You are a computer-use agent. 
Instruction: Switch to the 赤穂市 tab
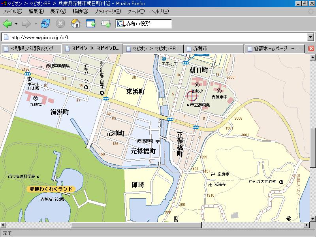[x=214, y=49]
